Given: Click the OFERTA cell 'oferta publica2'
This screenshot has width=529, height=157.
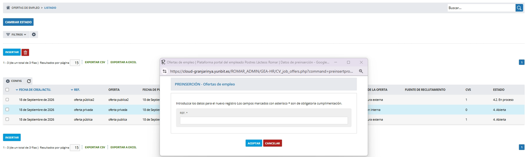Looking at the screenshot, I should pos(118,99).
